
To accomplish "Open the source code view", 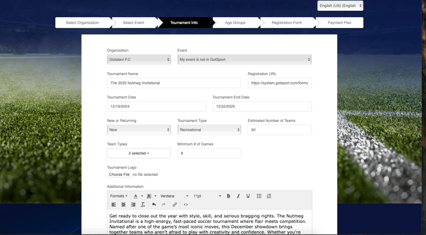I will click(x=186, y=205).
